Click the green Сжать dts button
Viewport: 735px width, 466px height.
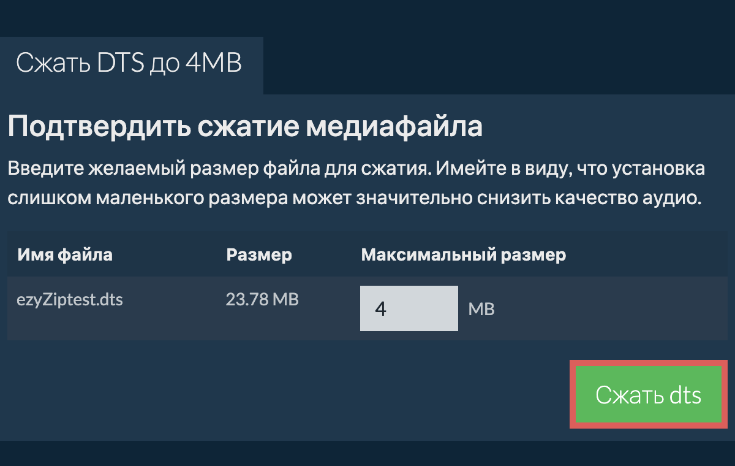coord(649,395)
